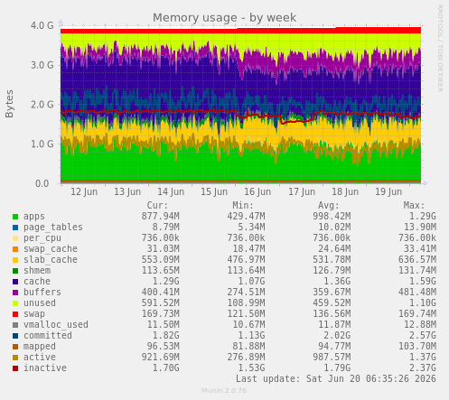The image size is (449, 400).
Task: Click the '12 Jun' x-axis label
Action: click(x=84, y=191)
